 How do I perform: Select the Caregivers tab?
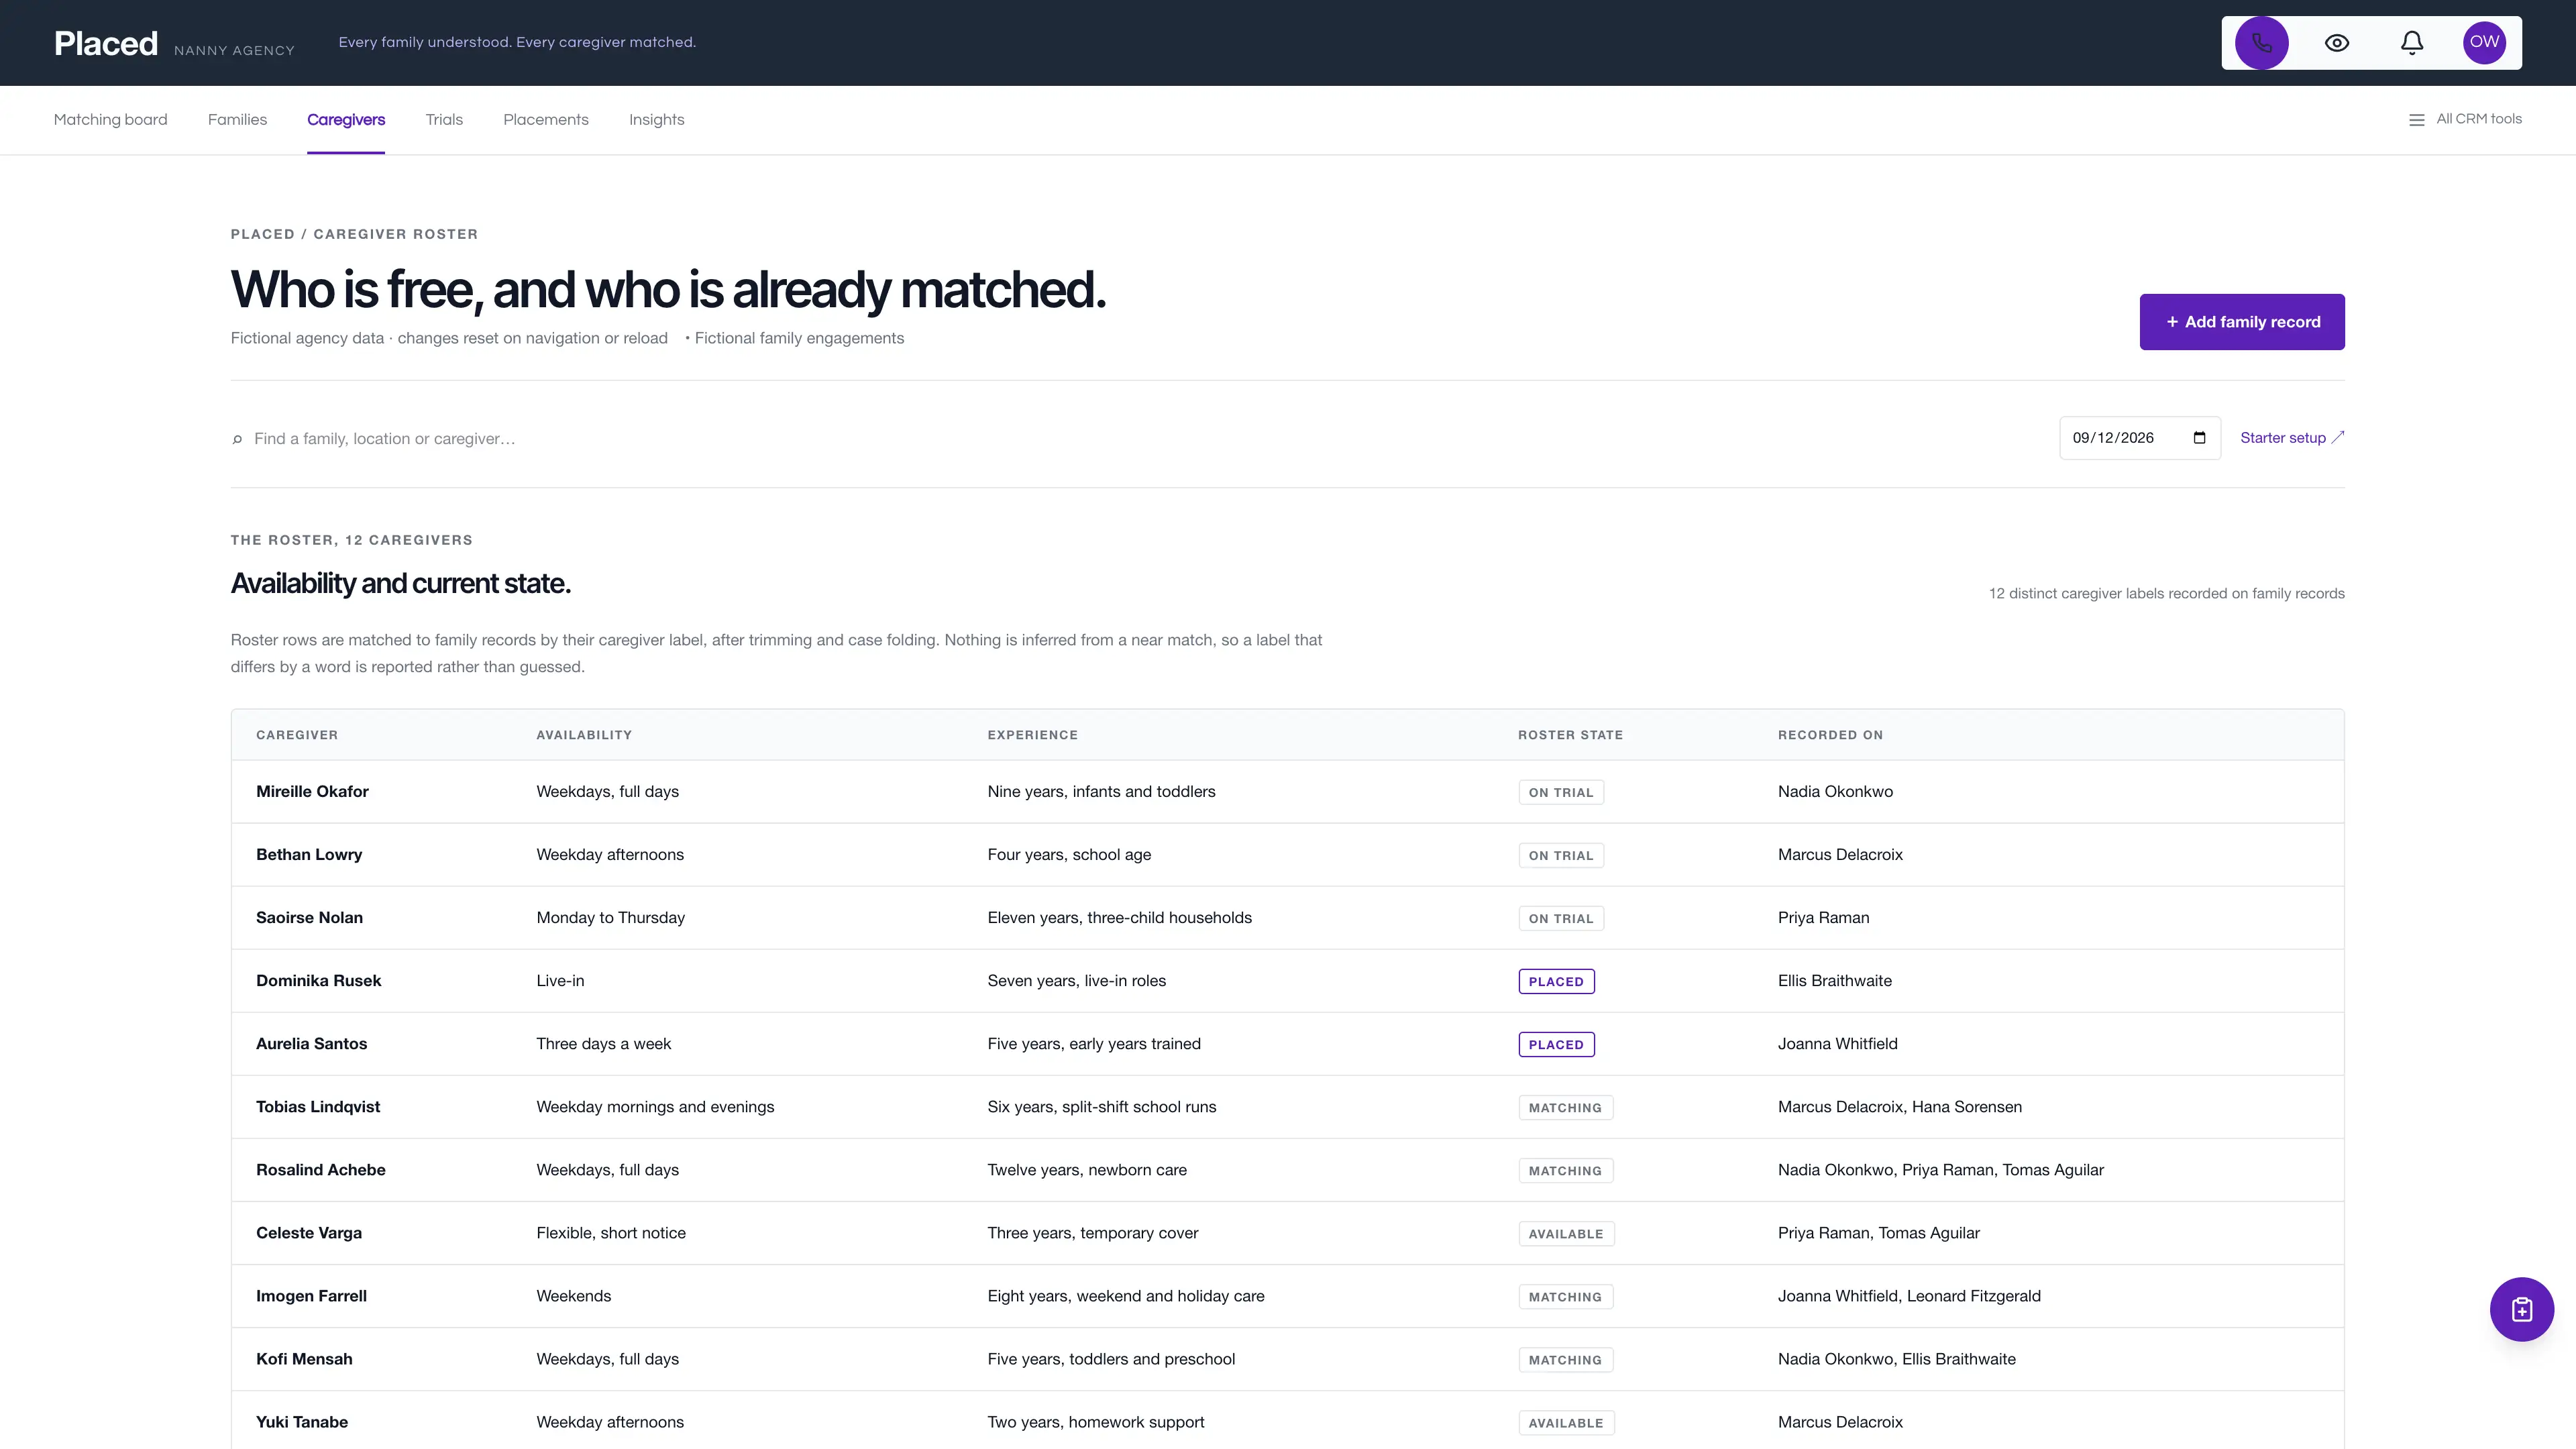point(346,120)
